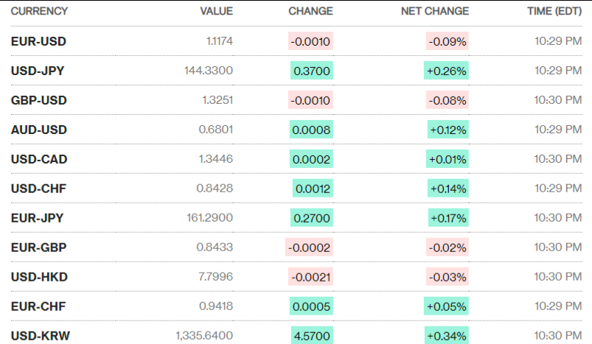Open the USD-KRW currency link

[40, 336]
